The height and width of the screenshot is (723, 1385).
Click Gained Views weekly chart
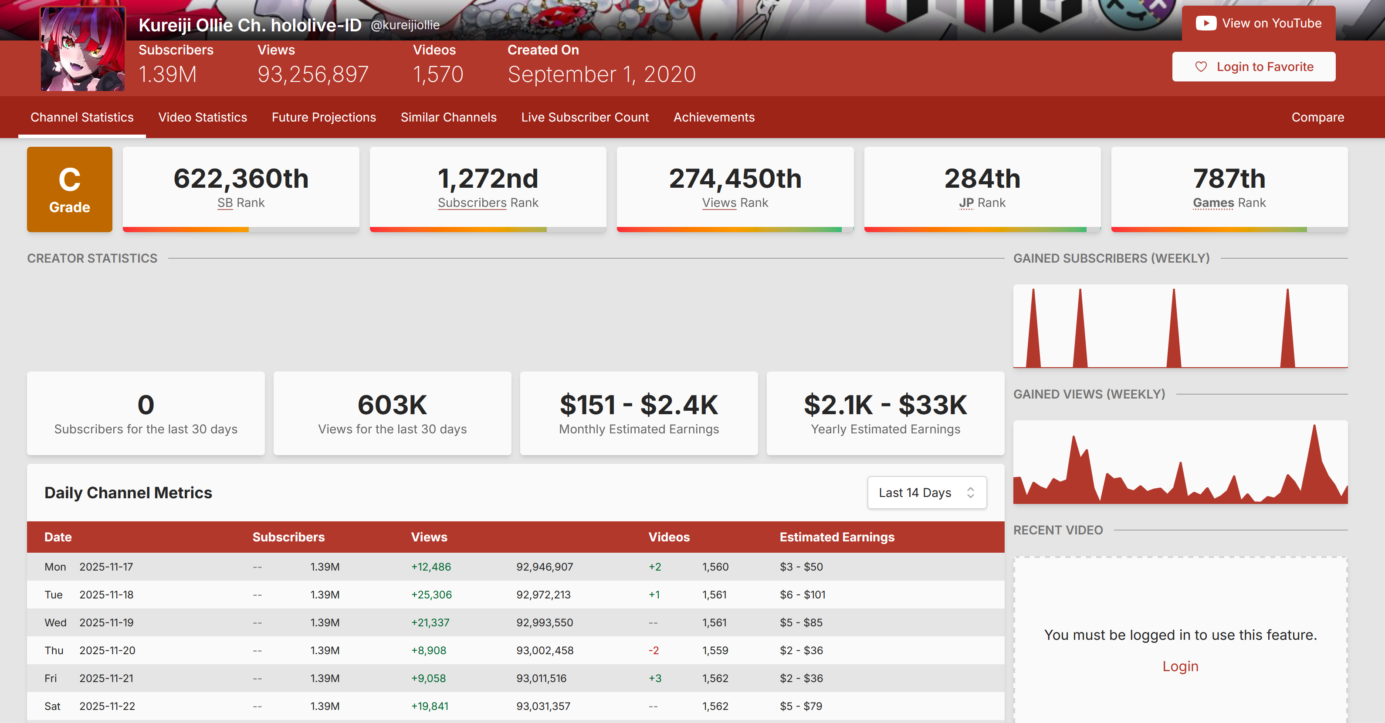pyautogui.click(x=1180, y=462)
